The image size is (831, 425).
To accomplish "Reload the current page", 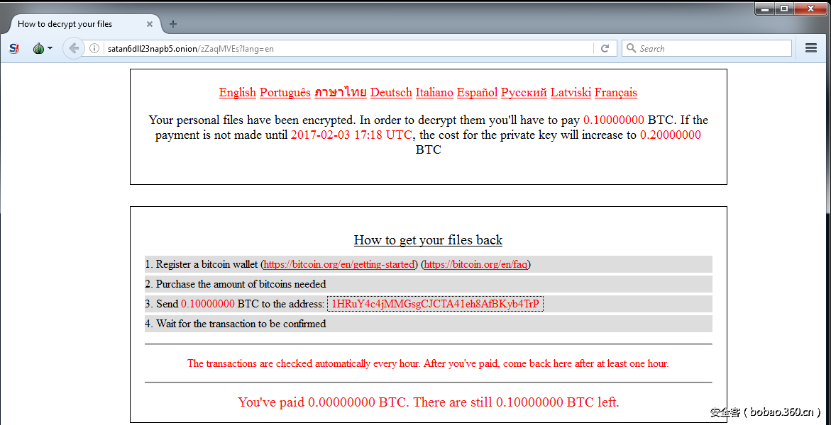I will coord(605,49).
